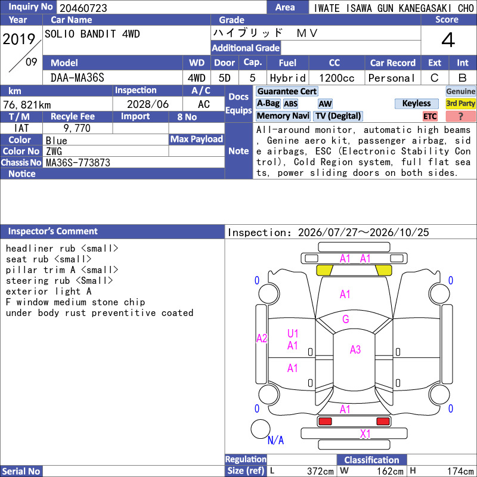The height and width of the screenshot is (477, 477).
Task: Click the 1200cc engine value
Action: (x=336, y=78)
